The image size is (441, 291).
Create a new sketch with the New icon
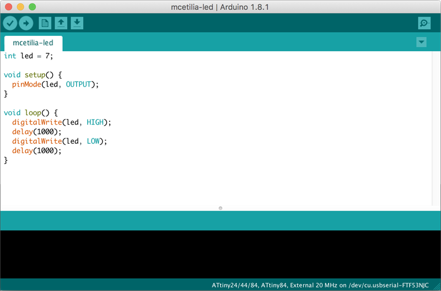pos(45,23)
